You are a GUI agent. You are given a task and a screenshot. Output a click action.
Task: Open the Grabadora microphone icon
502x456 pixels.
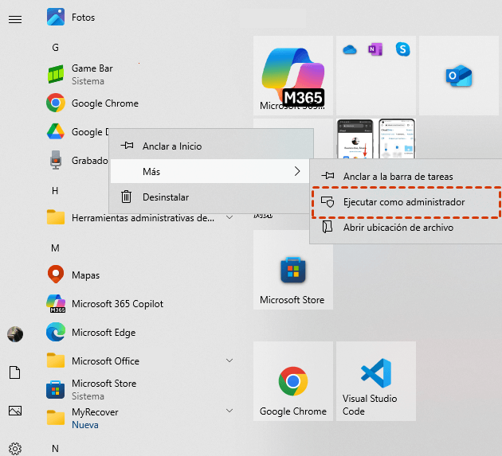pos(56,160)
